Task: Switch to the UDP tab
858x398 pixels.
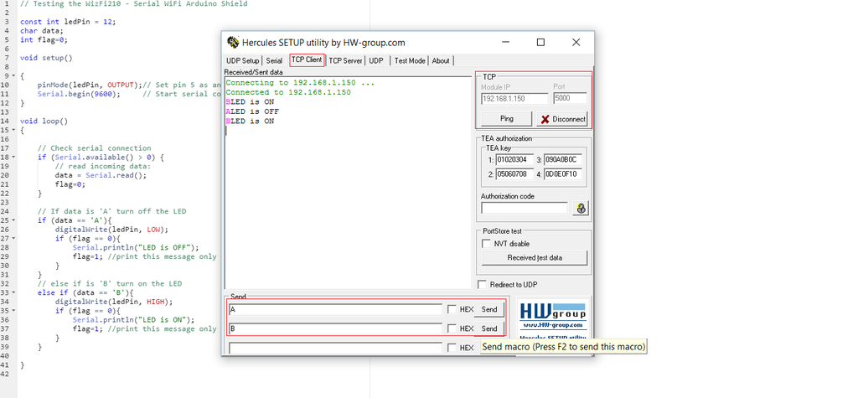Action: coord(376,61)
